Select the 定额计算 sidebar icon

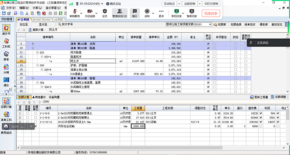tap(7, 103)
